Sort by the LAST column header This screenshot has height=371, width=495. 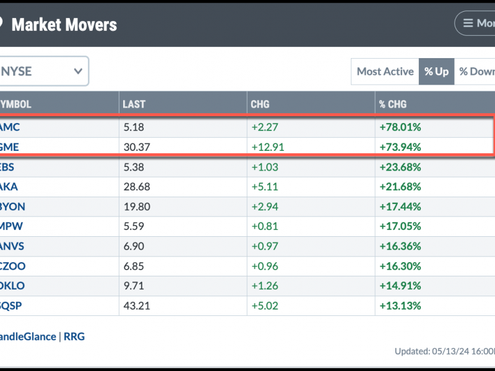click(134, 104)
